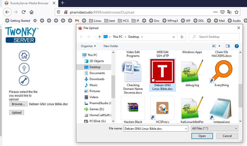Open the Twonky upload arrow icon
The height and width of the screenshot is (146, 247).
[24, 68]
